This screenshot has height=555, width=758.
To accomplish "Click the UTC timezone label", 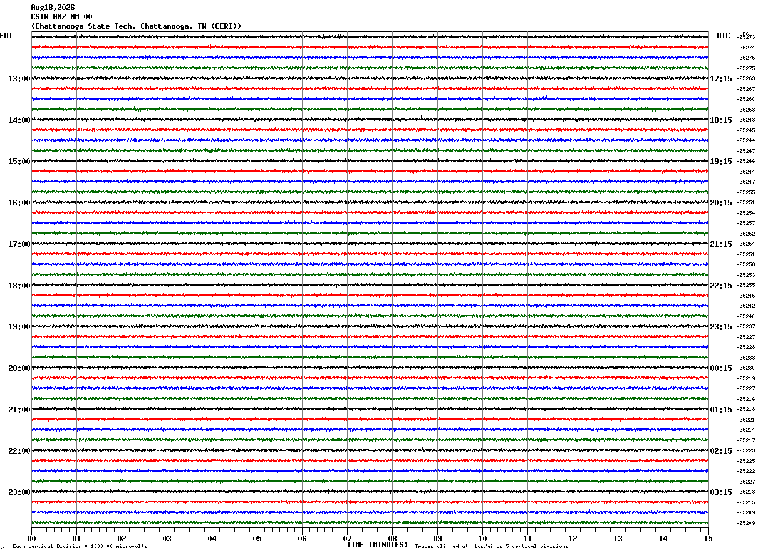I will [x=724, y=36].
